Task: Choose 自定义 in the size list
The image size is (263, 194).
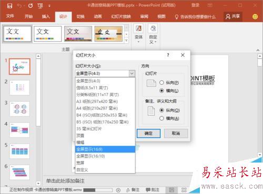Action: [x=105, y=169]
